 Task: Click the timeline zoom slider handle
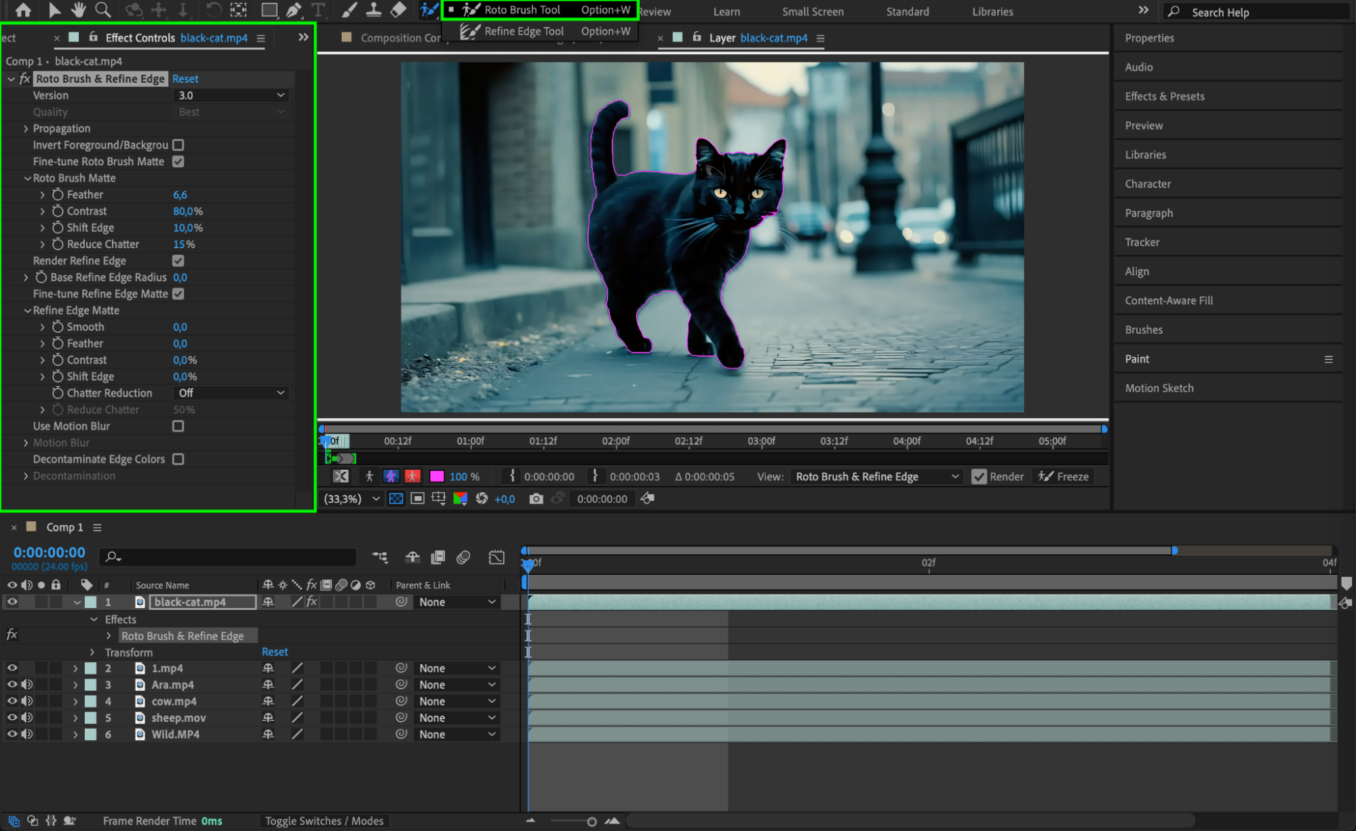pyautogui.click(x=592, y=822)
